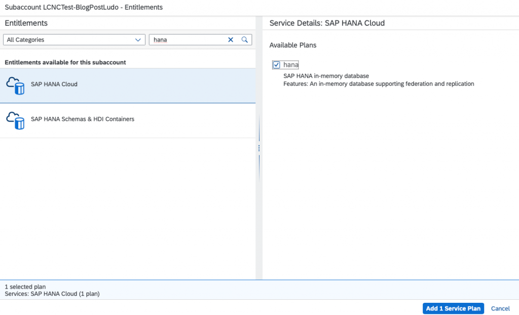The width and height of the screenshot is (519, 315).
Task: Uncheck the hana plan checkbox
Action: pyautogui.click(x=276, y=65)
